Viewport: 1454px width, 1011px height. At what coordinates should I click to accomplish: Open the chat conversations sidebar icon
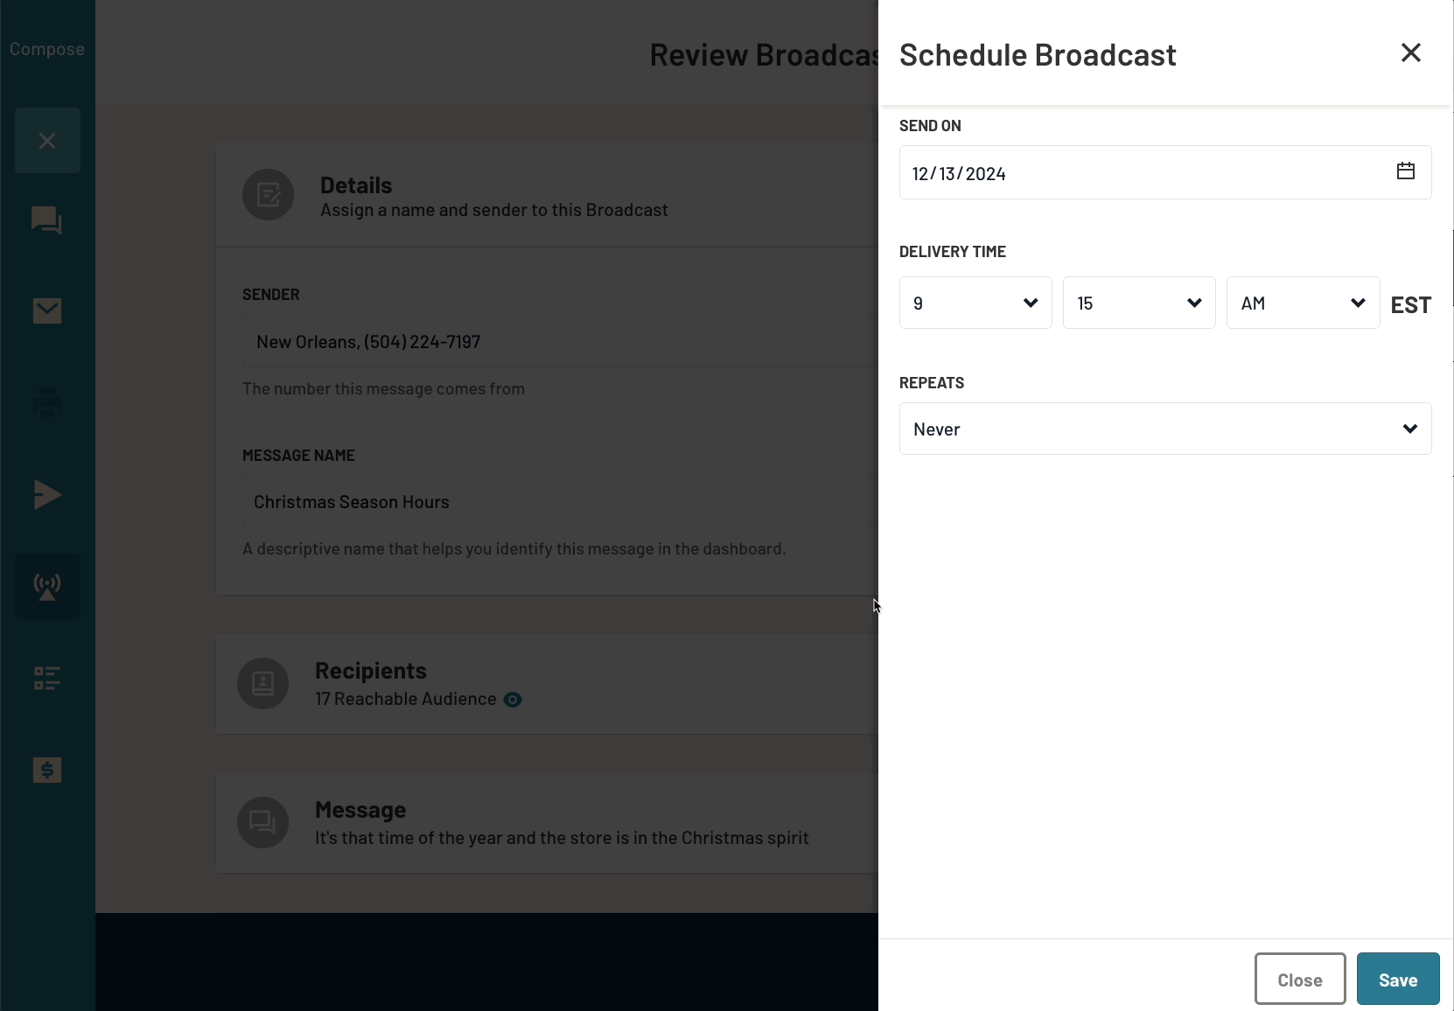46,220
